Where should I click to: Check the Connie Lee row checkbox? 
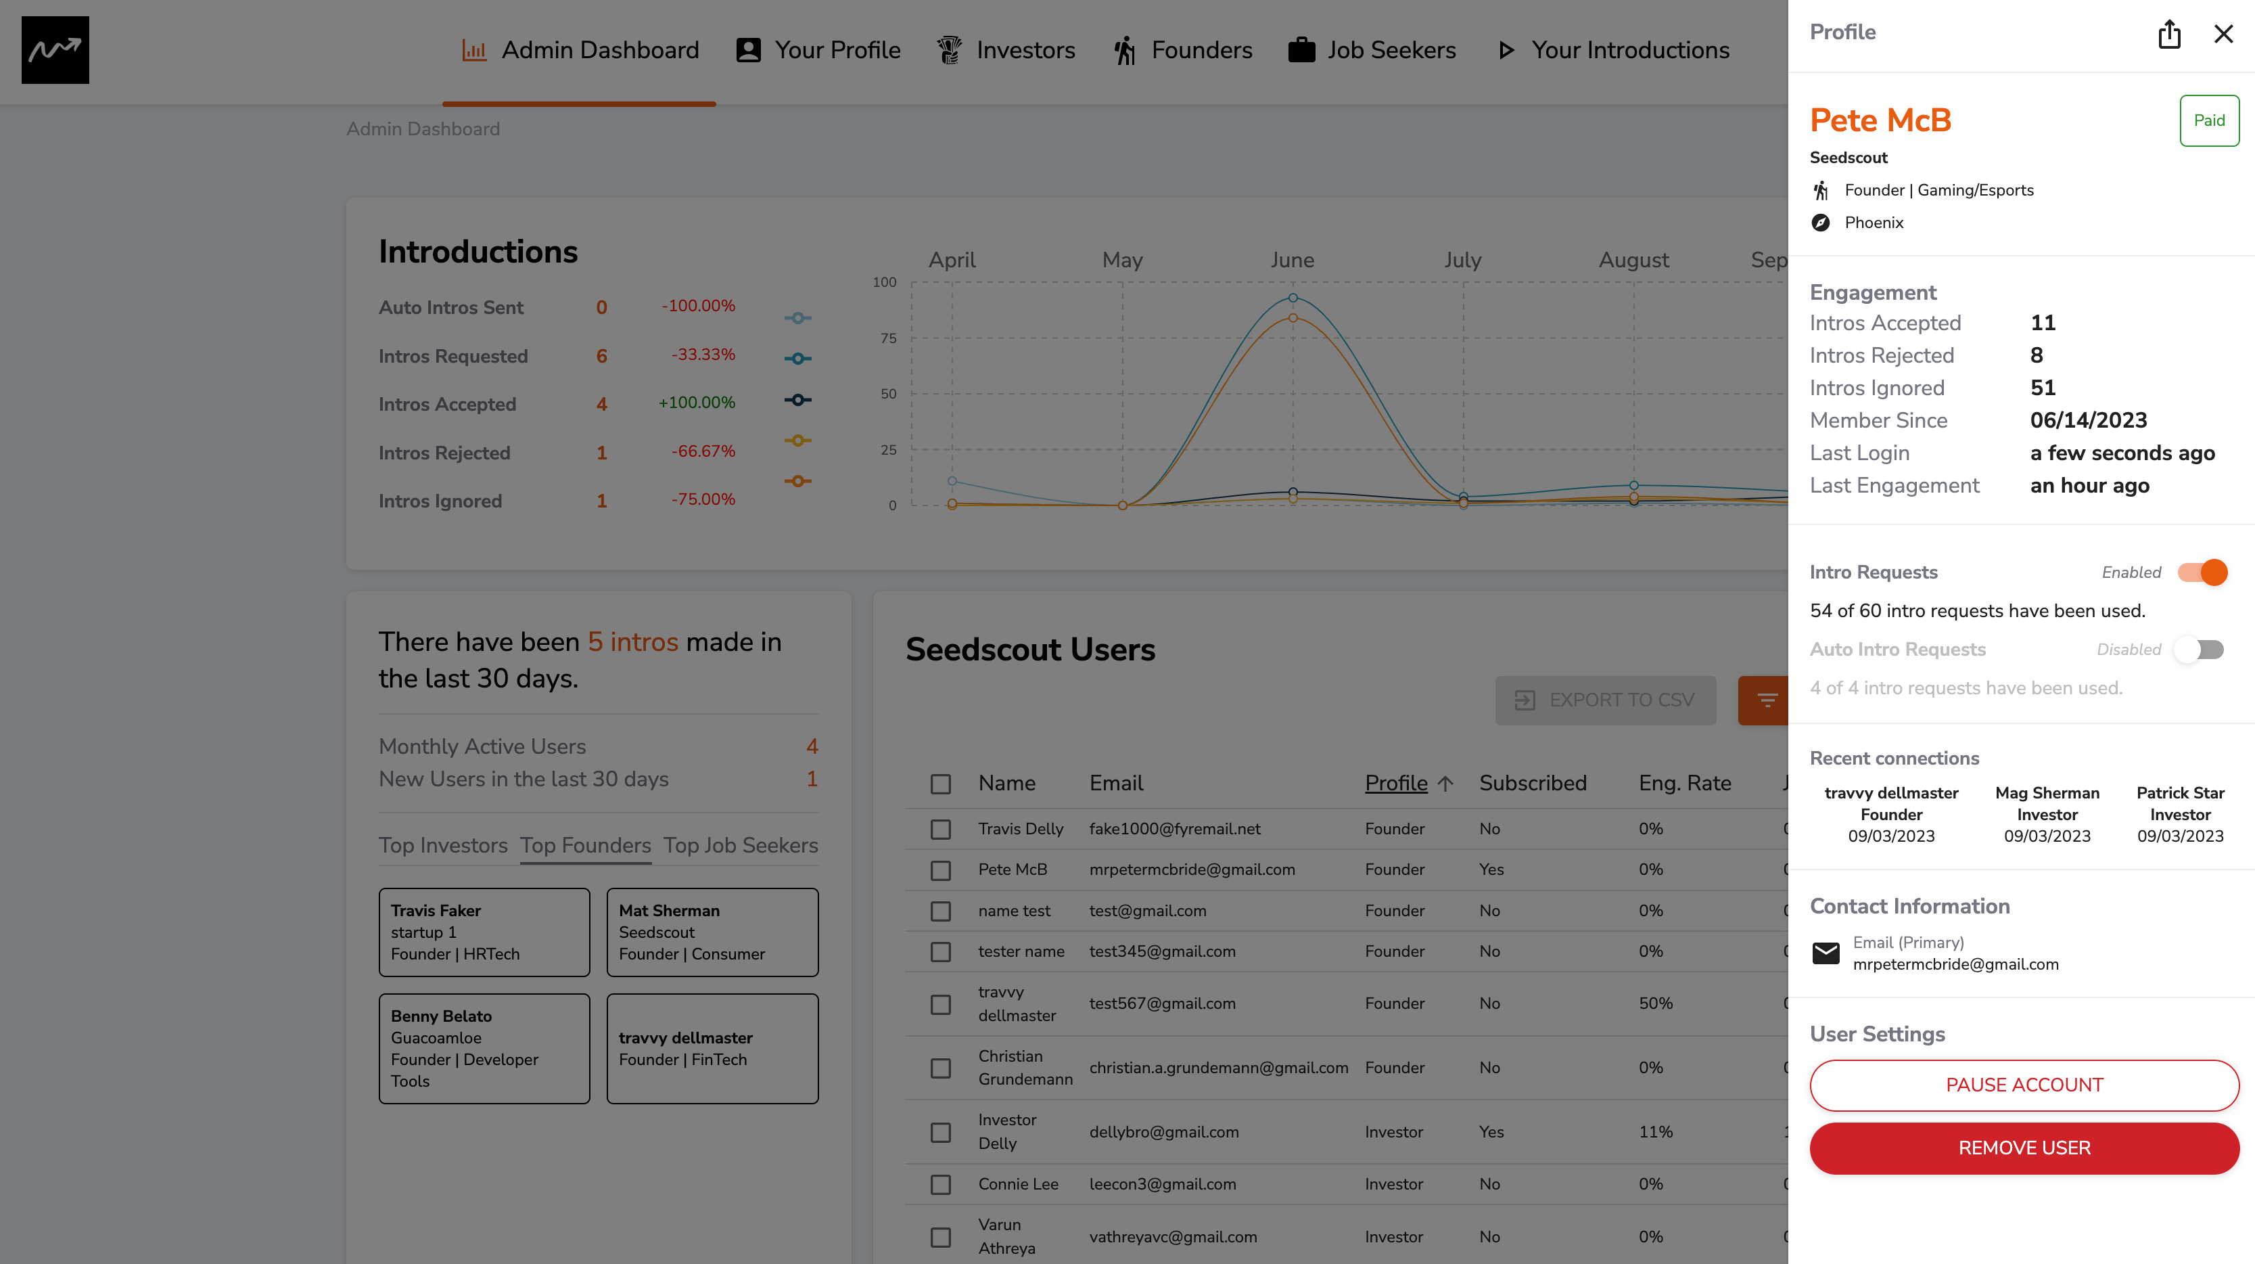[x=941, y=1185]
